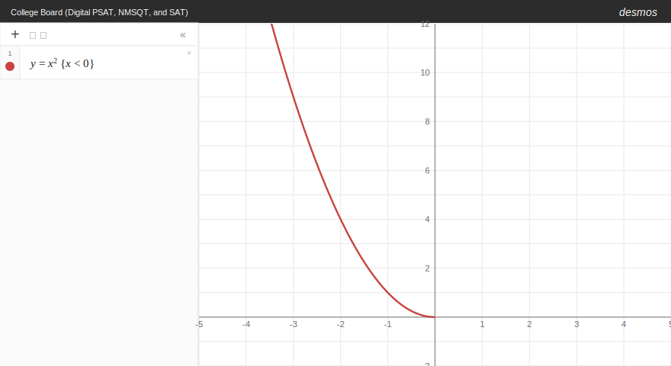Click the x-axis label 4
671x366 pixels.
click(x=624, y=325)
